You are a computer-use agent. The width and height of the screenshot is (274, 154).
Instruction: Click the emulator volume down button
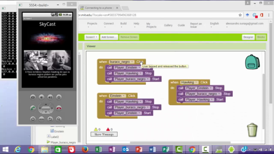pos(42,97)
